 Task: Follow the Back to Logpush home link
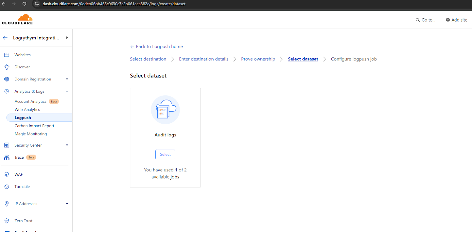(x=159, y=47)
